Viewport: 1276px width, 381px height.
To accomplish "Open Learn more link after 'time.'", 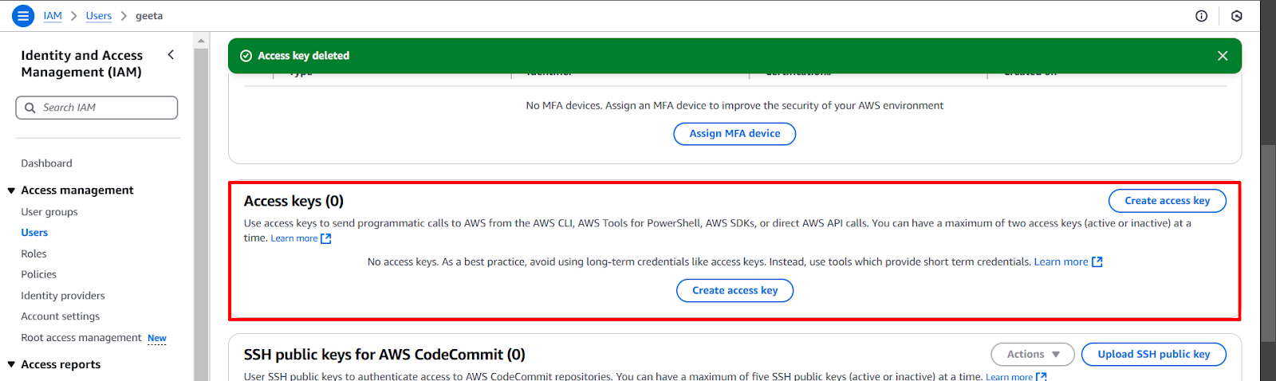I will (x=293, y=238).
